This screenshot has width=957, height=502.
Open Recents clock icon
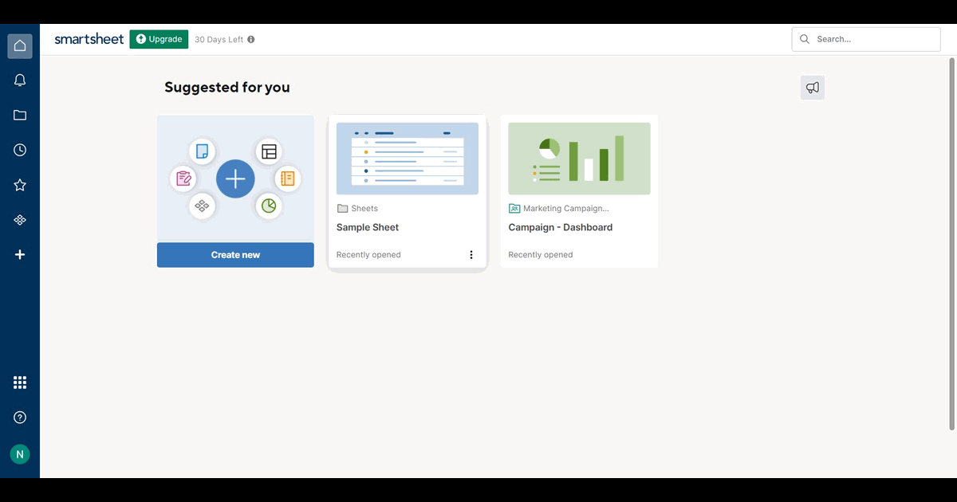20,150
